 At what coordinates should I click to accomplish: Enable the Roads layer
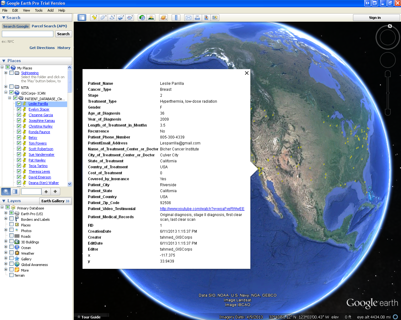pos(12,236)
